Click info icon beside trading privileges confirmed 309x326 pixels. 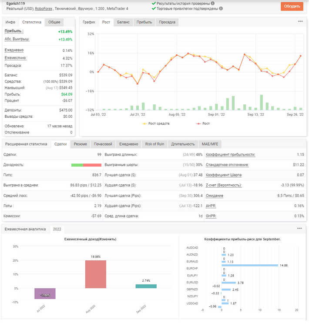221,9
